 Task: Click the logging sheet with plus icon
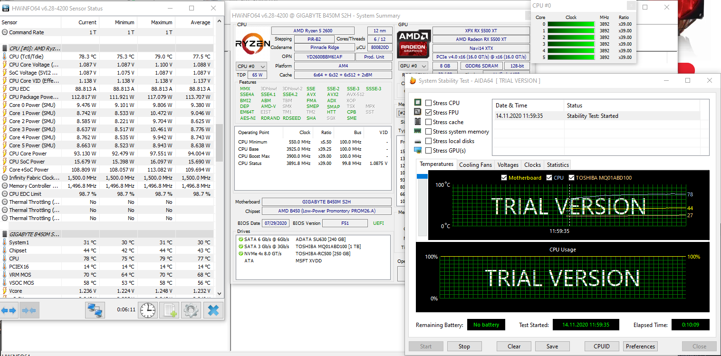pyautogui.click(x=169, y=310)
